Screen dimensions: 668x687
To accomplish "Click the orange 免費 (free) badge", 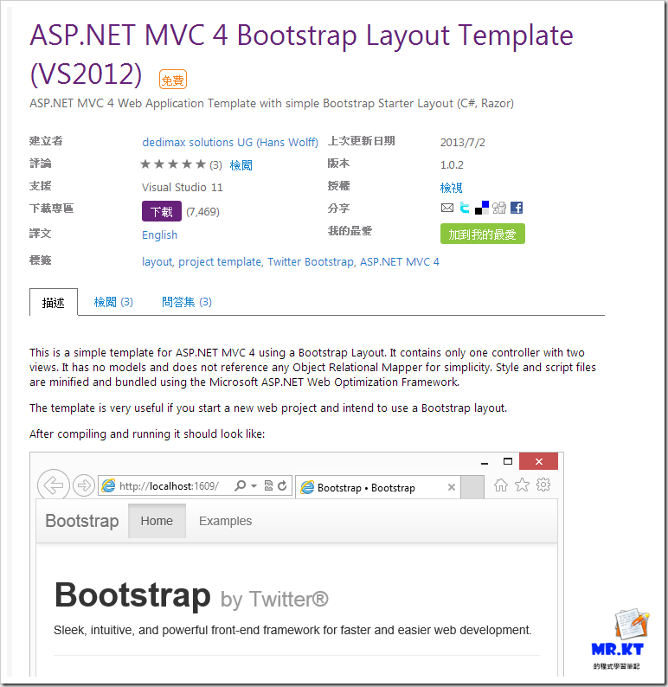I will pyautogui.click(x=173, y=80).
